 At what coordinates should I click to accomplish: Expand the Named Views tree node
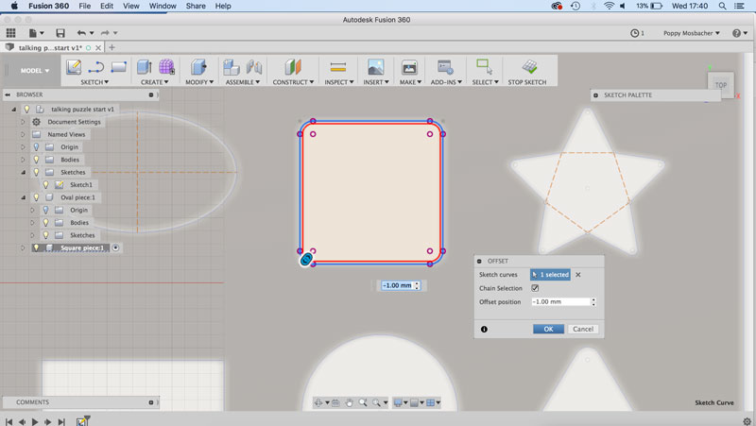23,134
